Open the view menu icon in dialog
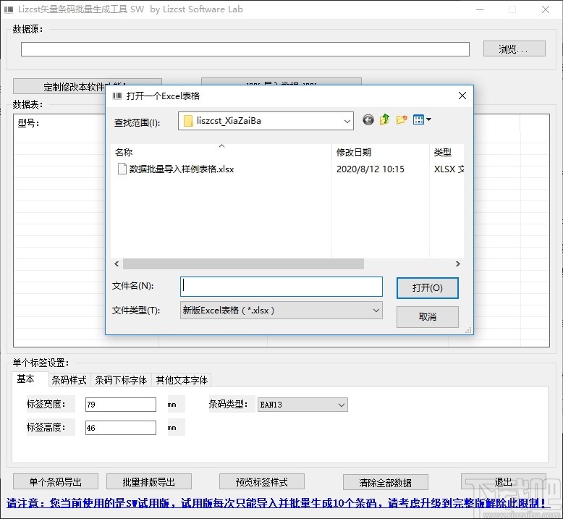Viewport: 563px width, 519px height. 422,119
